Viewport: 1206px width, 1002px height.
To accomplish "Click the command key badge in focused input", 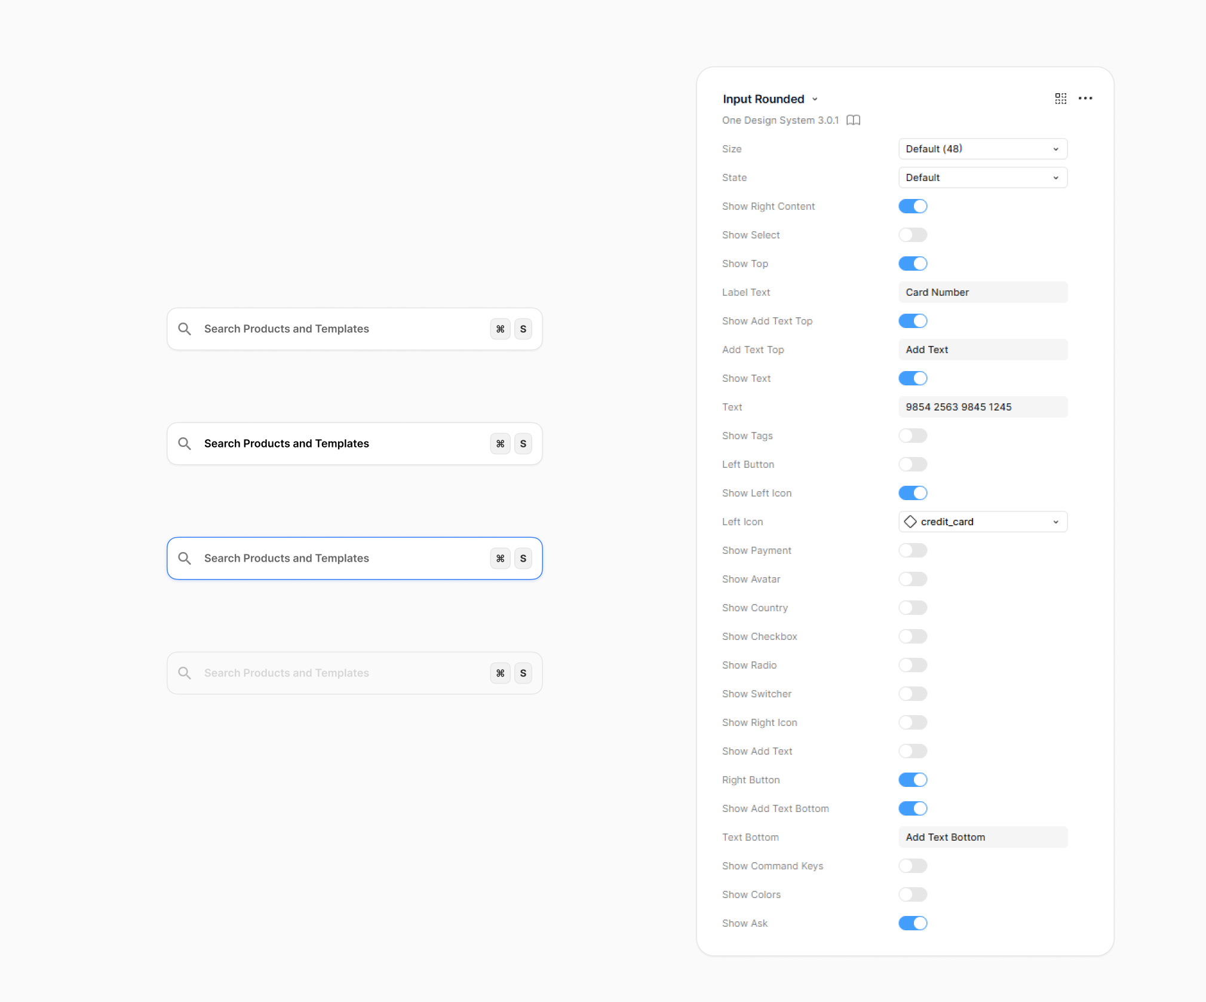I will coord(500,559).
